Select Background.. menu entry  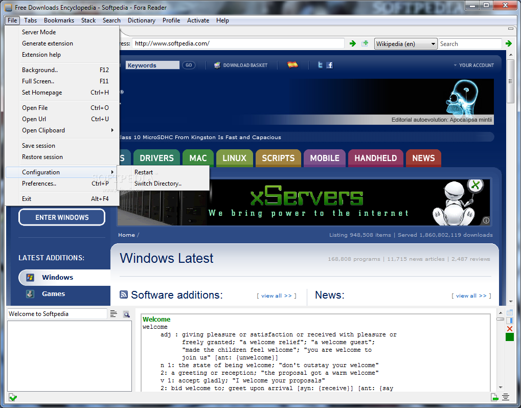62,70
